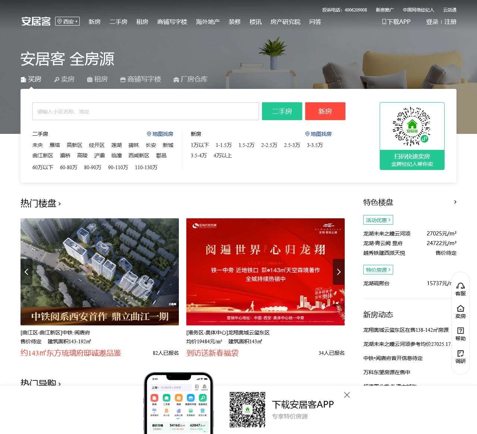Screen dimensions: 477x434
Task: Expand the 热门导购 section arrow
Action: [x=60, y=383]
